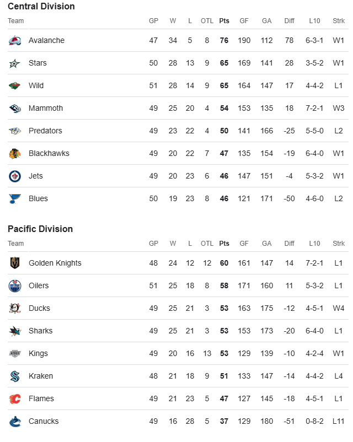
Task: Click the Avalanche team logo
Action: [x=15, y=41]
